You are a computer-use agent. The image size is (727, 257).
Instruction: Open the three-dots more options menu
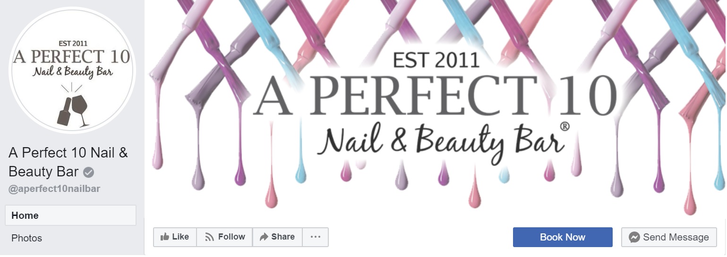click(x=316, y=237)
